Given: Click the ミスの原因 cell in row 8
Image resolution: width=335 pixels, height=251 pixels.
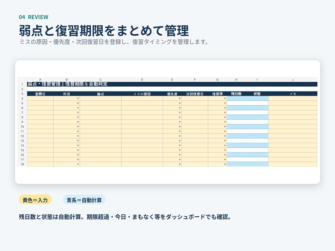Looking at the screenshot, I should tap(142, 117).
